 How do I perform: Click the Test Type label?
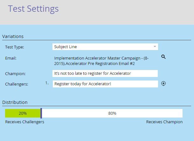(x=15, y=47)
